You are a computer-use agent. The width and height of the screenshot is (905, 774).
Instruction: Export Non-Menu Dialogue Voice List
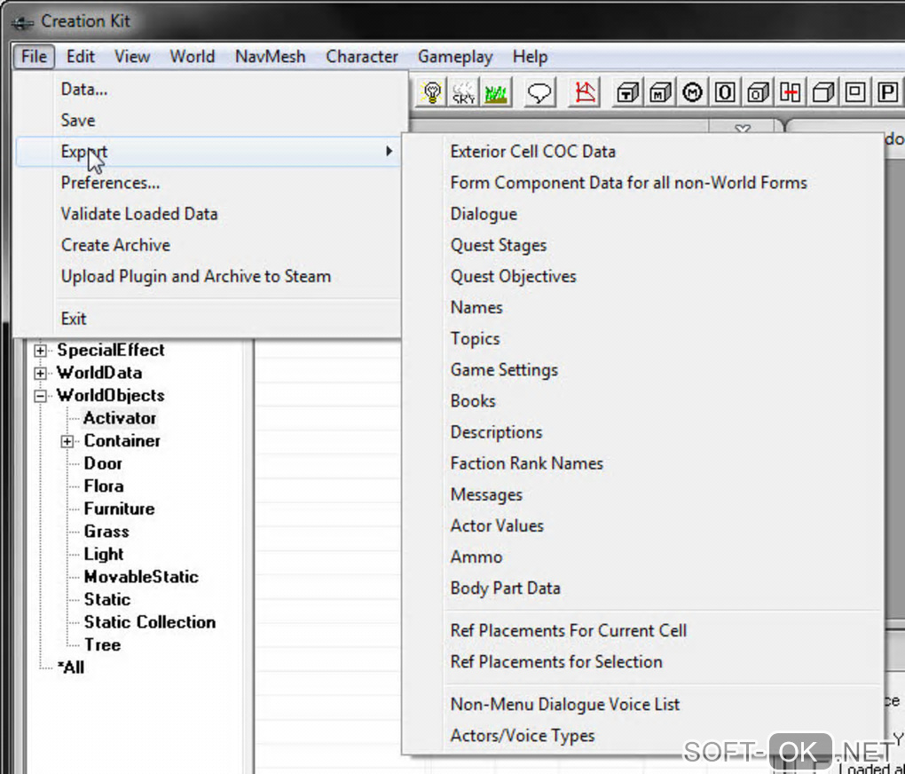pos(643,704)
